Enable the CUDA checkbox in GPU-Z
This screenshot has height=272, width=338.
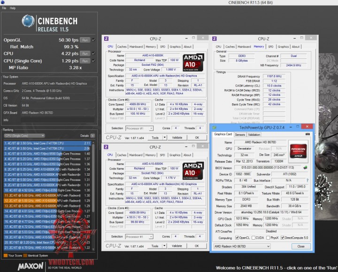[253, 238]
